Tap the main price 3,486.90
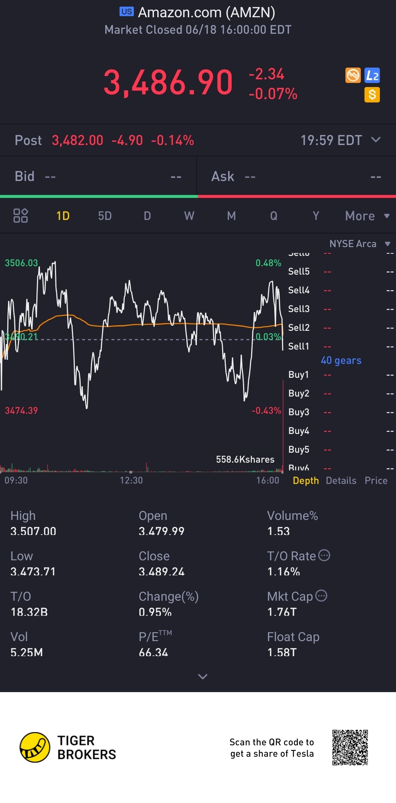 [x=168, y=83]
